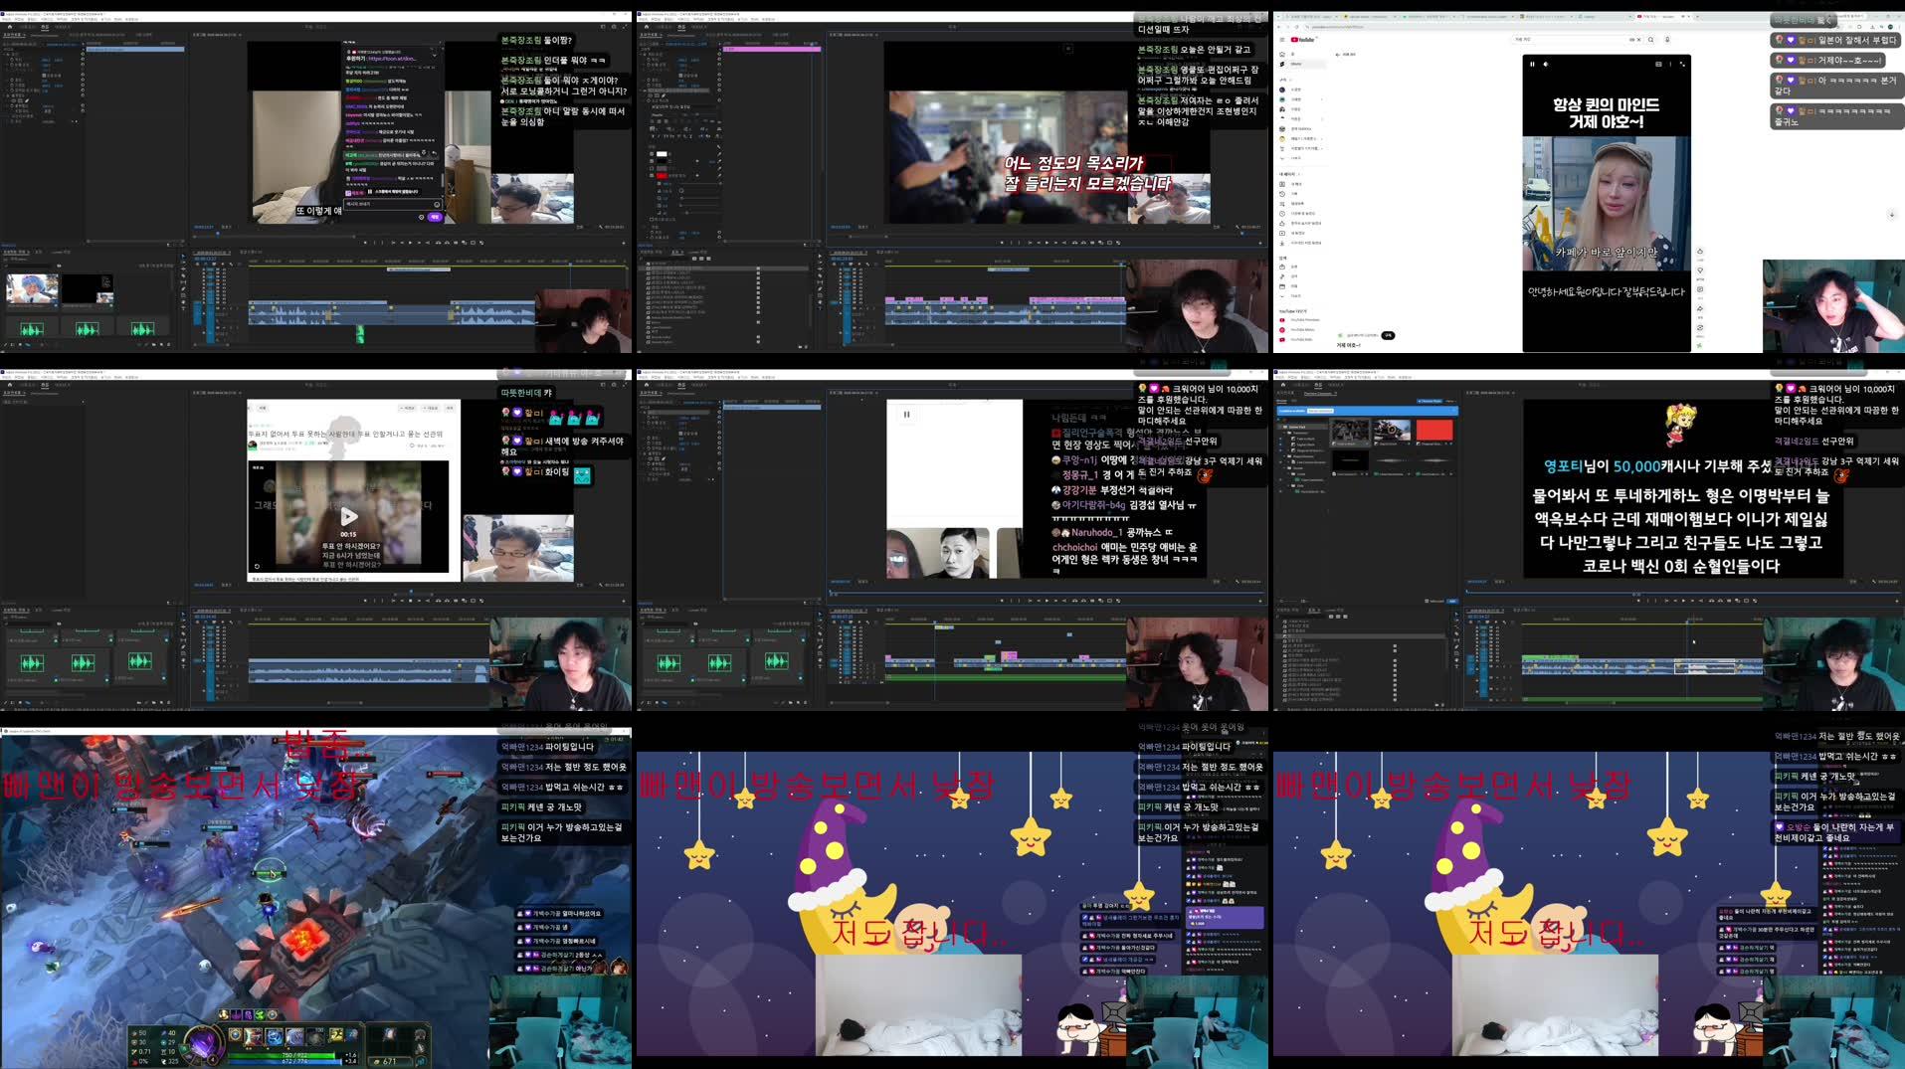This screenshot has width=1905, height=1069.
Task: Share the current YouTube Short
Action: pos(1700,308)
